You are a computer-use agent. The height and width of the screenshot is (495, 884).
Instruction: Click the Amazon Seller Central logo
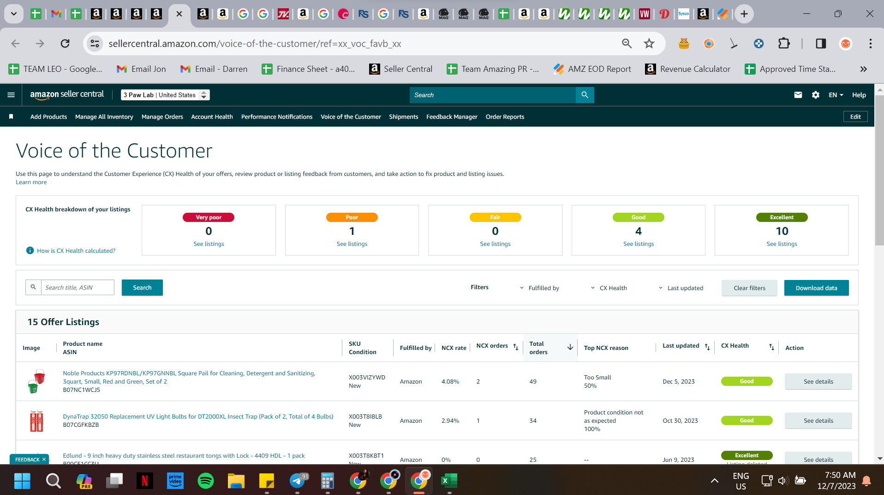click(x=67, y=94)
